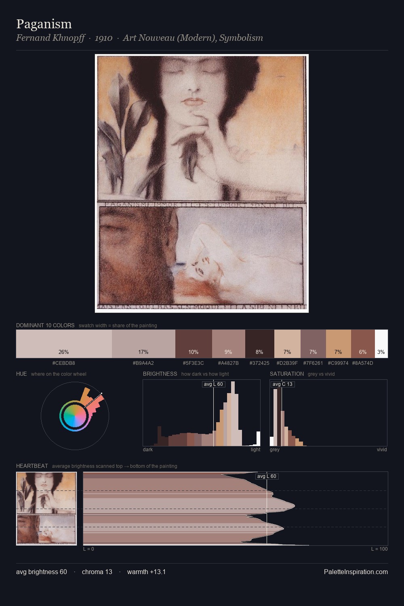Click the heartbeat brightness profile chart
Viewport: 404px width, 606px height.
236,509
